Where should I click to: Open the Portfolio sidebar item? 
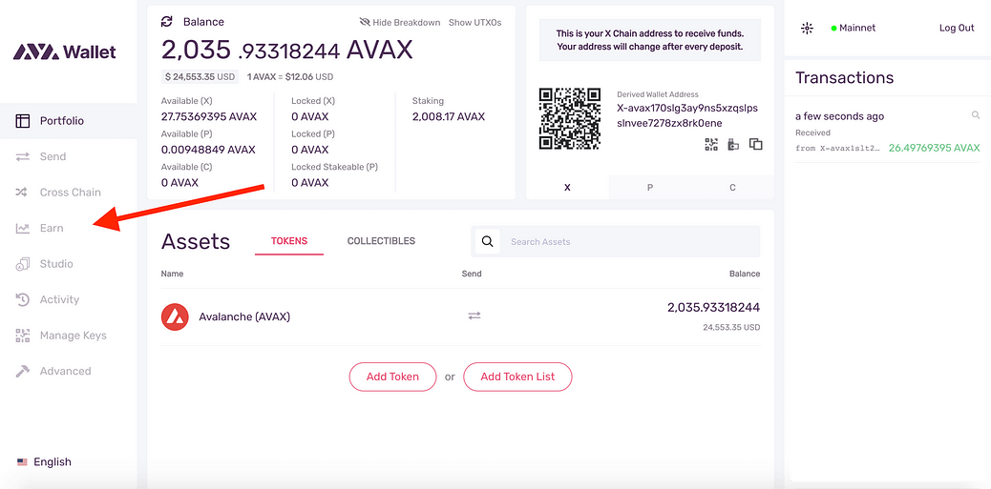[68, 120]
